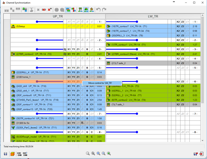The height and width of the screenshot is (159, 207).
Task: Click UP_TR sync point 7 marker line
Action: coord(50,114)
